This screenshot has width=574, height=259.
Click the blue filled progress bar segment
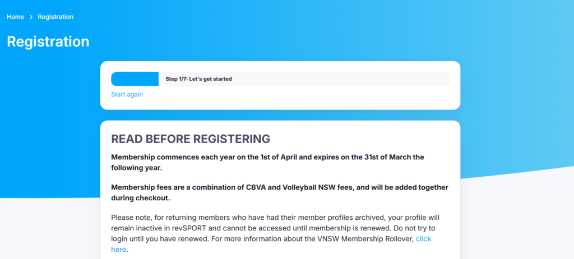pos(135,79)
